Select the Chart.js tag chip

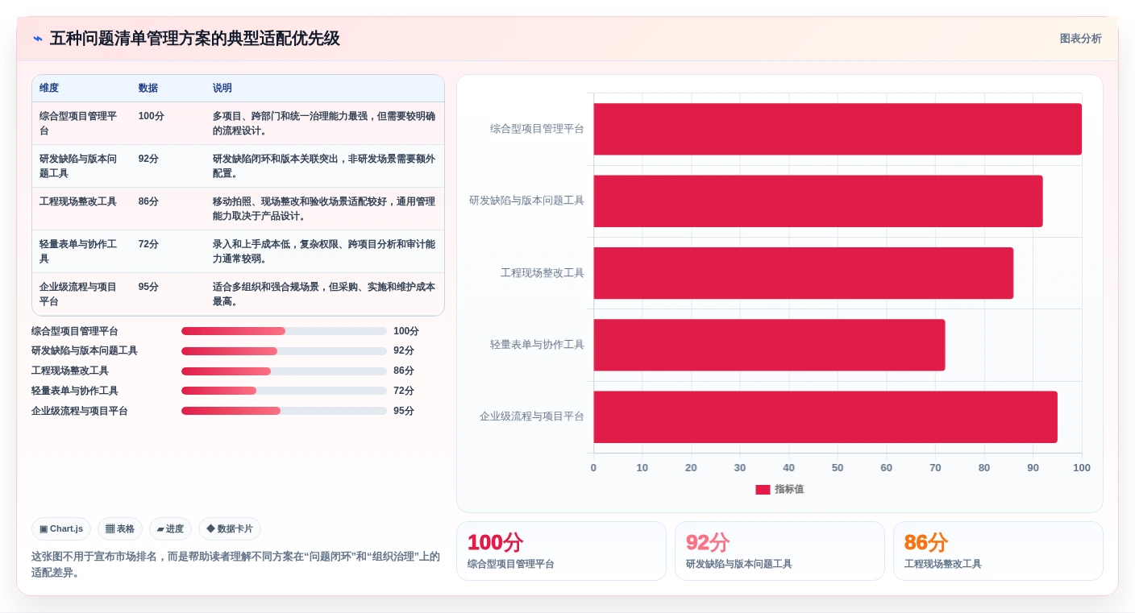[x=61, y=529]
